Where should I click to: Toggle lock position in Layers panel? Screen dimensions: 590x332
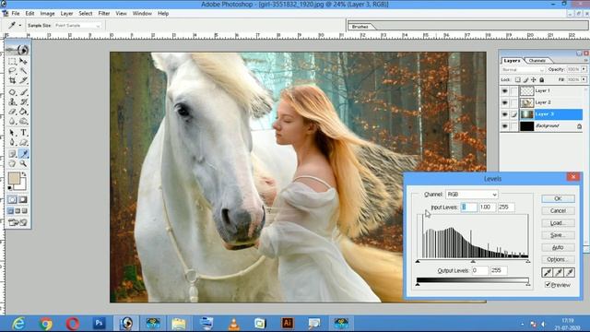point(534,80)
